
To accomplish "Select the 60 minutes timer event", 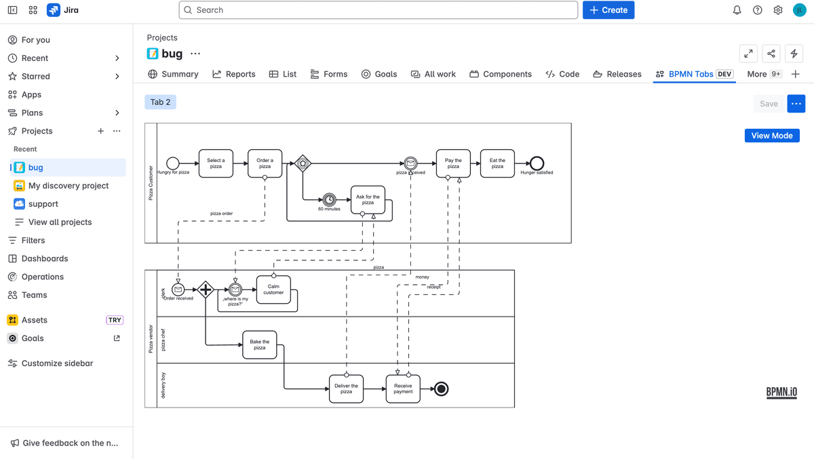I will point(329,199).
